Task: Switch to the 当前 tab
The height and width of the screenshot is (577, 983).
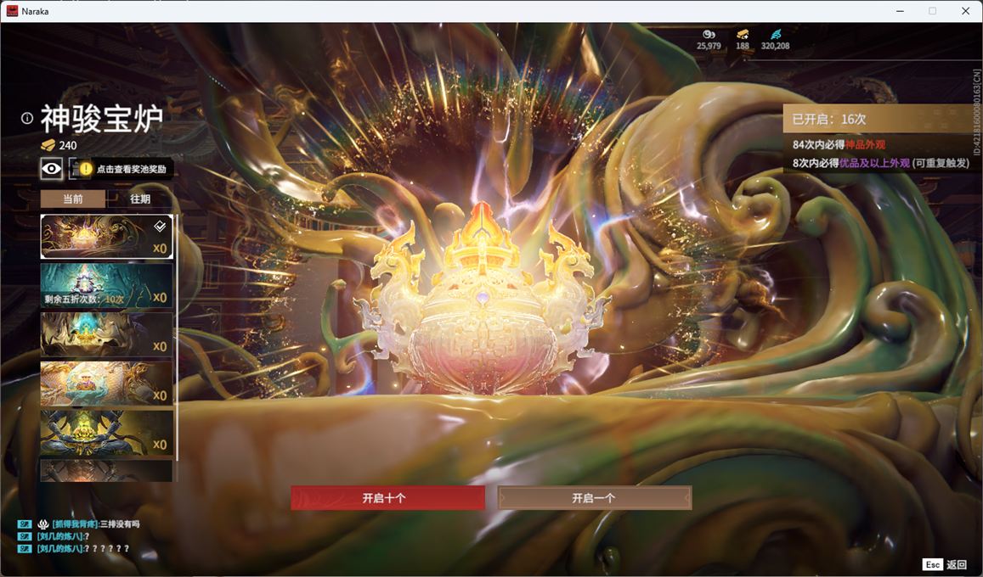Action: [x=73, y=199]
